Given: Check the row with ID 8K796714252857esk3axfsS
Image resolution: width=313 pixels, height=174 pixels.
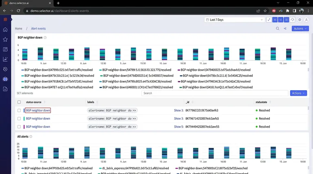Looking at the screenshot, I should pyautogui.click(x=19, y=118).
